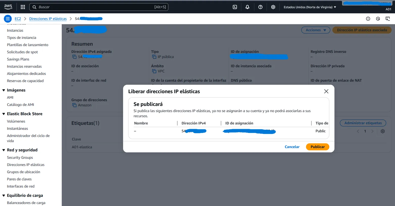Image resolution: width=395 pixels, height=206 pixels.
Task: Collapse the Elastic Block Store section
Action: click(4, 114)
